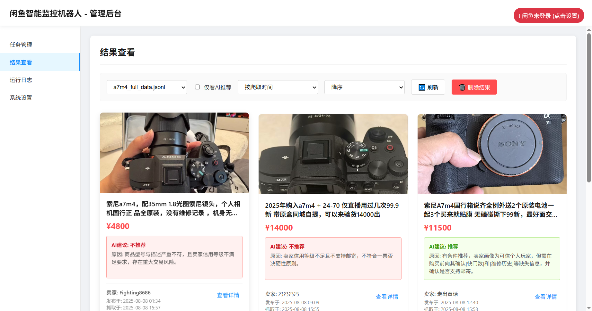Click reason text 原因: 有条件推荐
592x311 pixels.
point(490,264)
